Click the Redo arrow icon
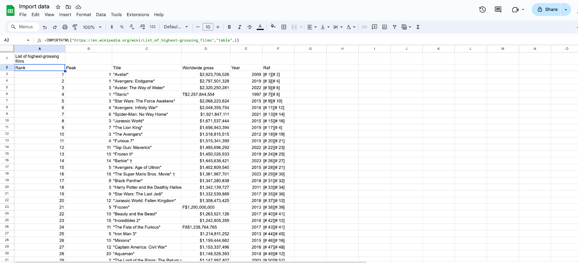 pos(55,27)
